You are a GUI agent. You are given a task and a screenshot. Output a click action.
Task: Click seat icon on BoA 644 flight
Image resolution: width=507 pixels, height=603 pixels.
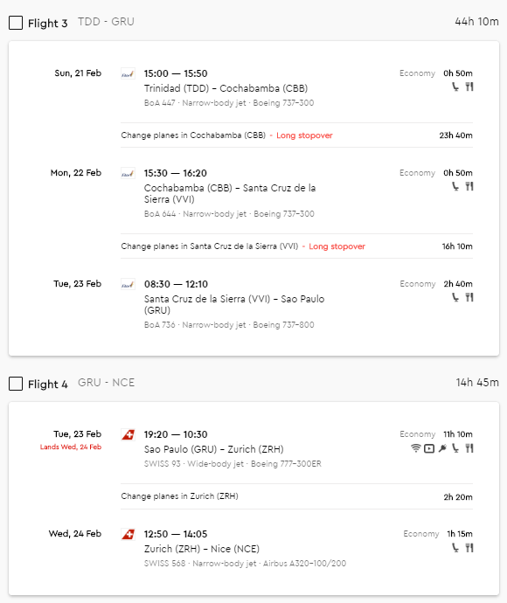point(455,186)
